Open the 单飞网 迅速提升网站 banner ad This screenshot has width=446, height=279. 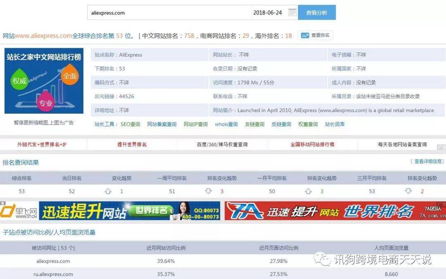pyautogui.click(x=110, y=211)
